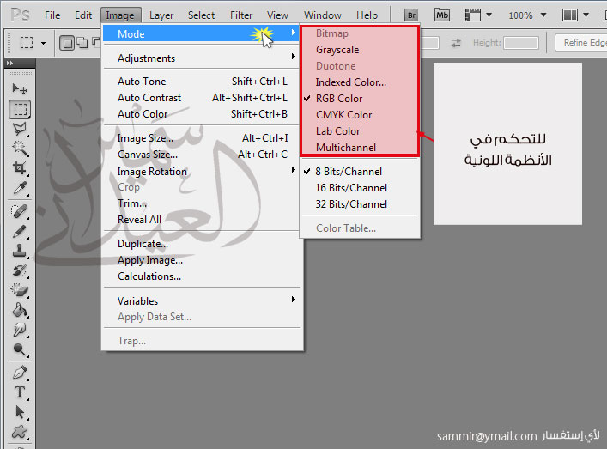This screenshot has width=607, height=449.
Task: Launch Adobe Bridge from Br icon
Action: click(x=411, y=15)
